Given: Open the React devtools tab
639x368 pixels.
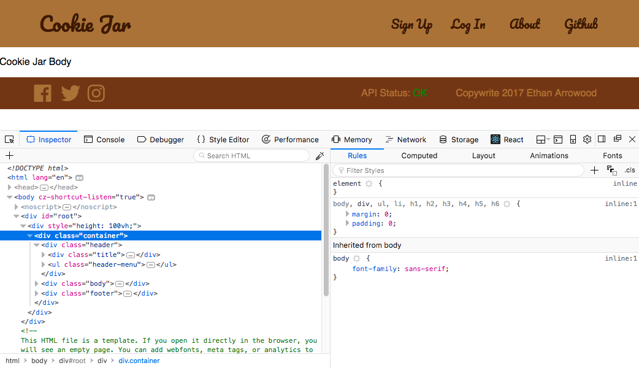Looking at the screenshot, I should [x=507, y=139].
